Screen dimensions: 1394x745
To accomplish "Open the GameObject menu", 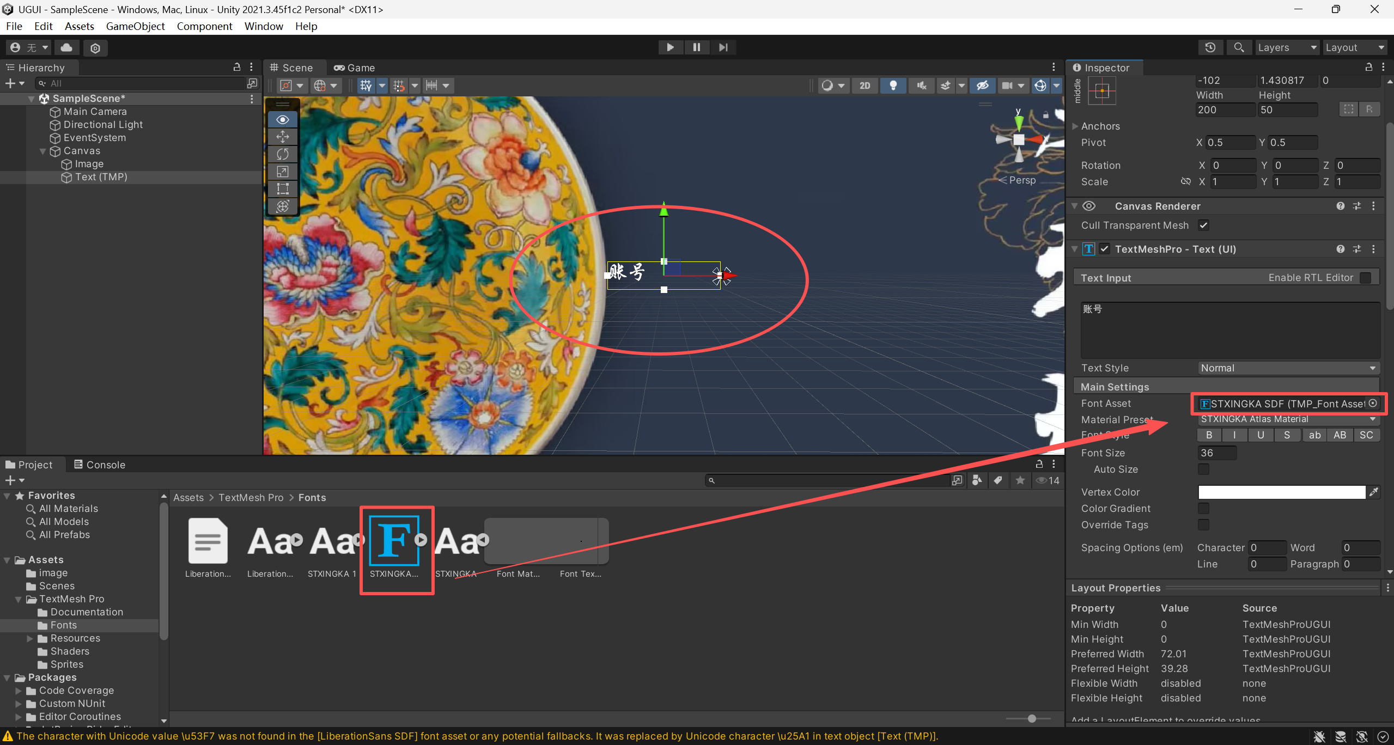I will pyautogui.click(x=135, y=26).
